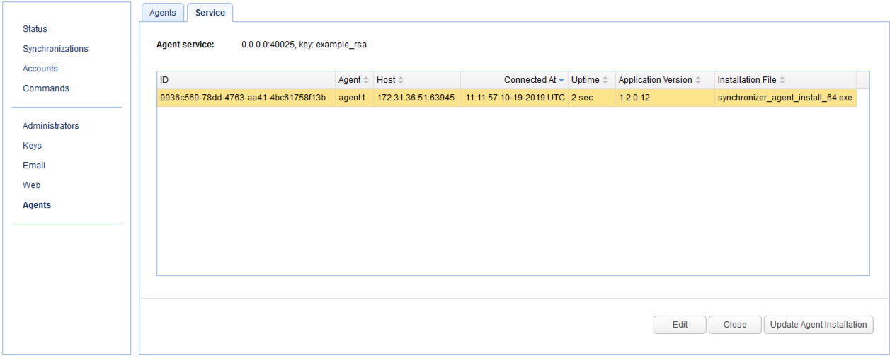This screenshot has height=358, width=890.
Task: Click the Close button
Action: point(734,325)
